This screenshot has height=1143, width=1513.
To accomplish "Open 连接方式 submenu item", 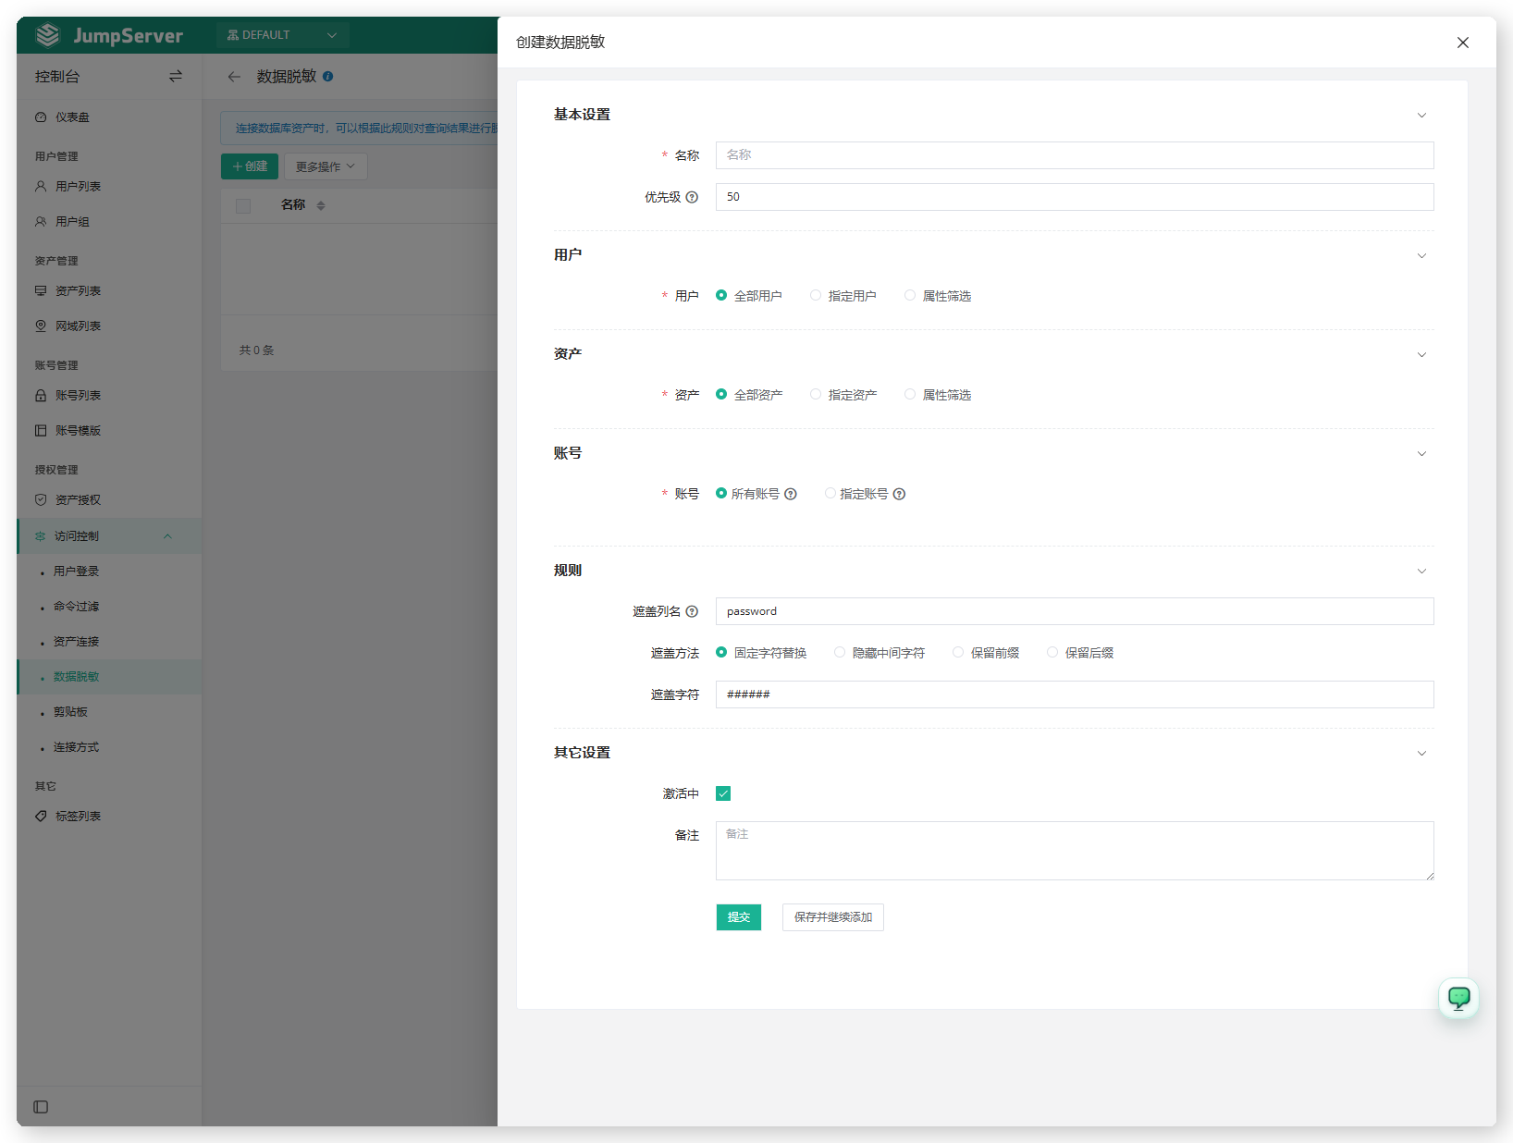I will 109,747.
